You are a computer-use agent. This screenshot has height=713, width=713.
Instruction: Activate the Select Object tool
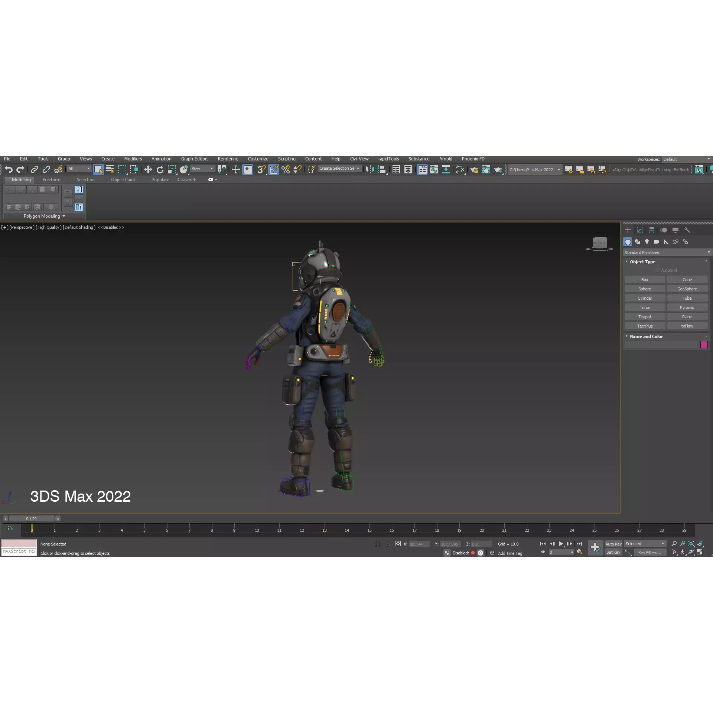98,170
